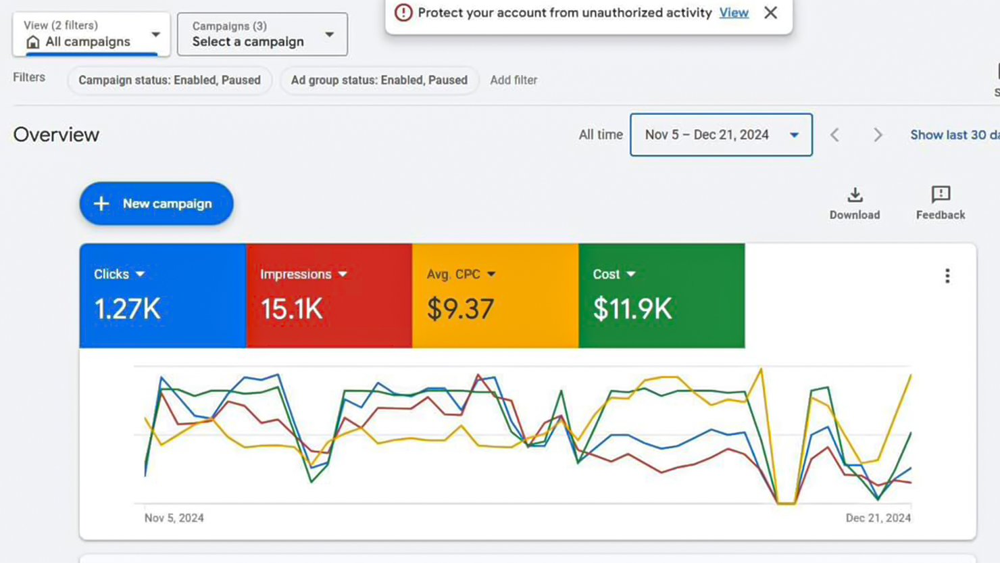
Task: Click the home icon beside All campaigns
Action: click(33, 43)
